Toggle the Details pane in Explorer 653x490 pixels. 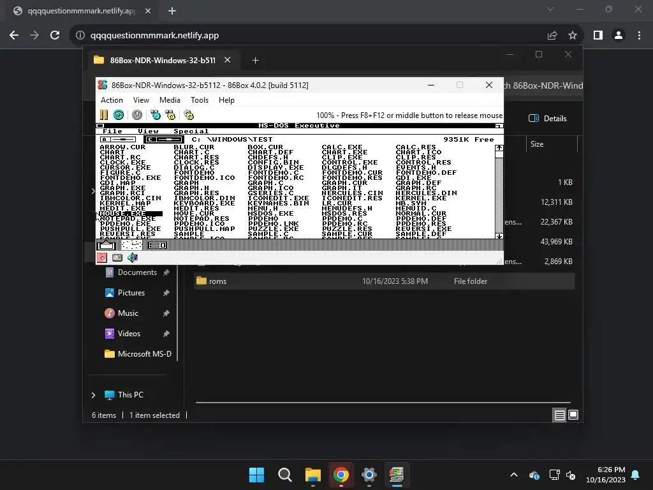click(x=548, y=118)
